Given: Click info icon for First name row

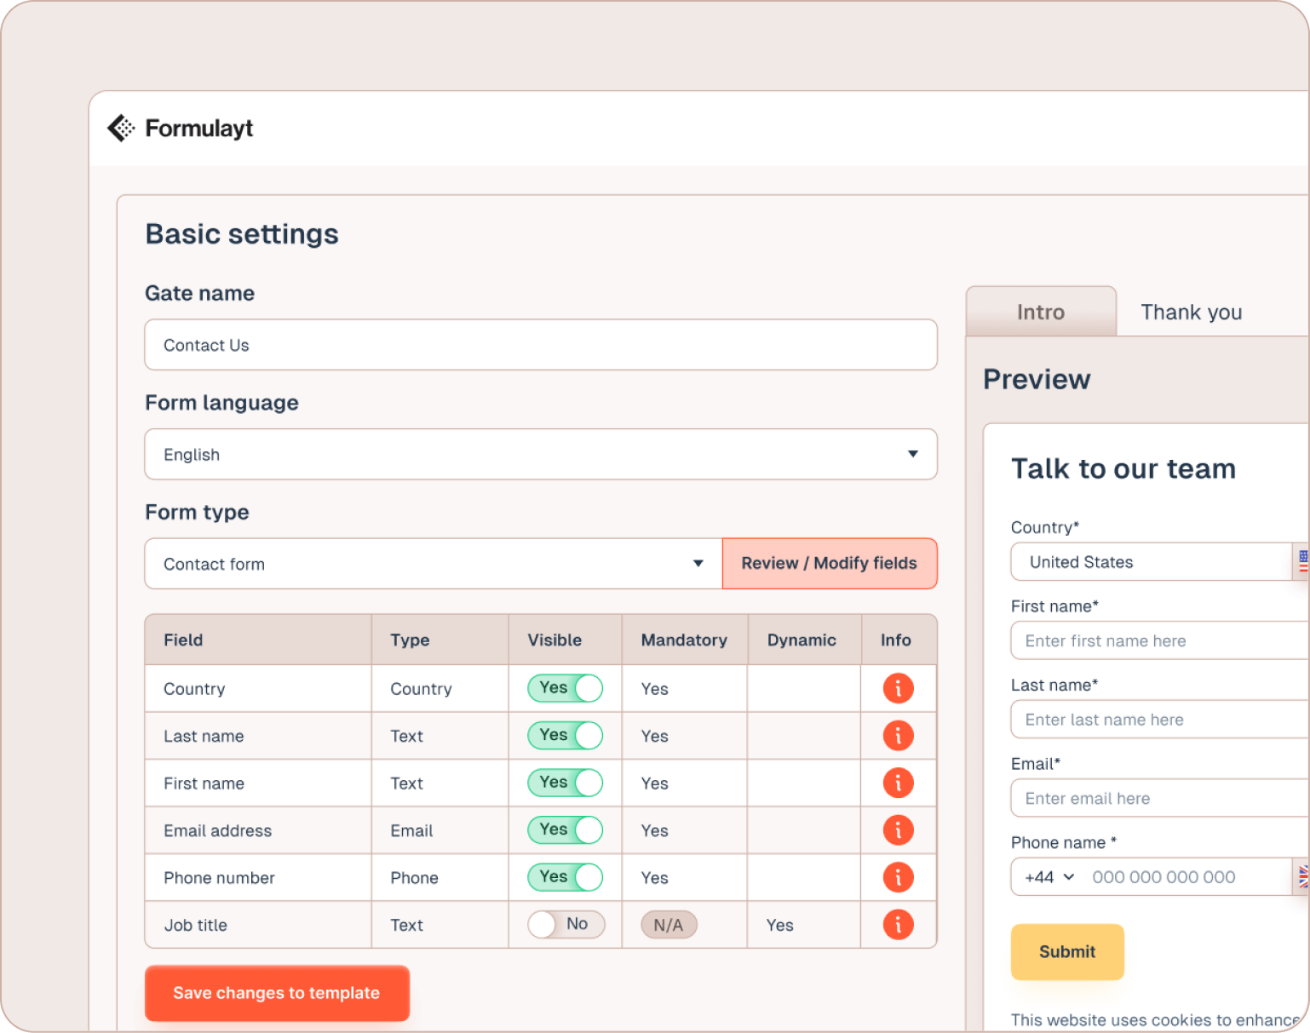Looking at the screenshot, I should 898,783.
